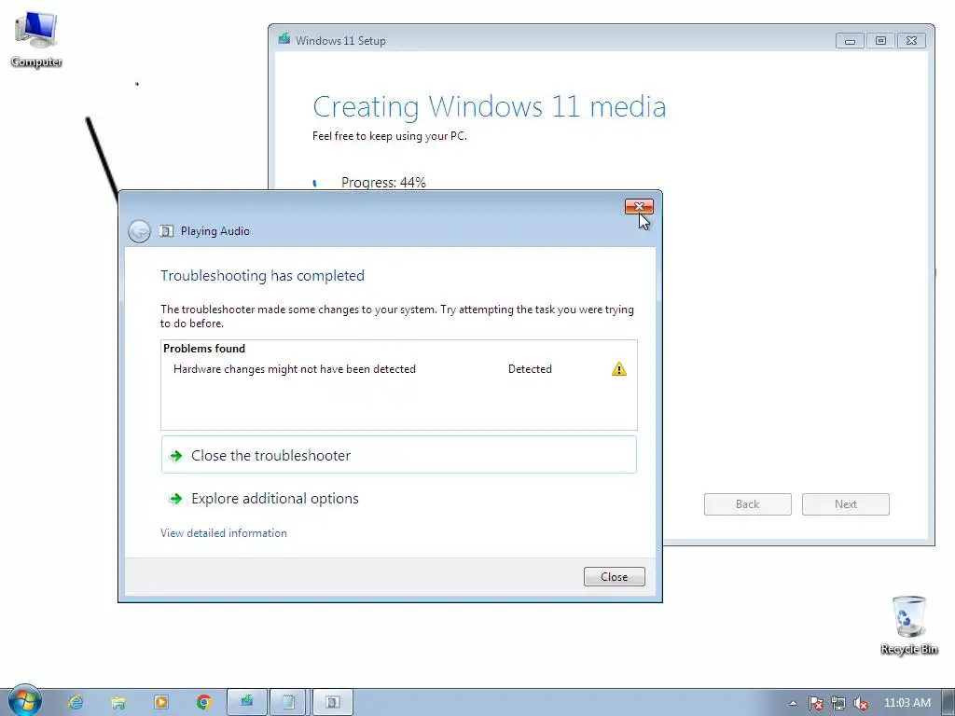Open the Computer desktop icon
The width and height of the screenshot is (955, 716).
tap(36, 37)
